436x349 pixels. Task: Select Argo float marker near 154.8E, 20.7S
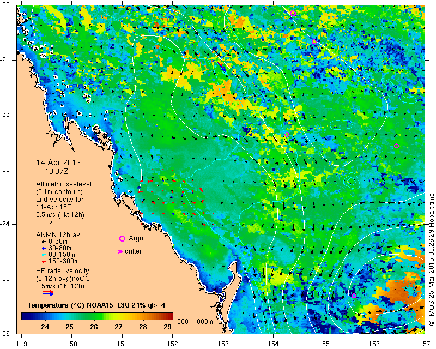pos(314,42)
